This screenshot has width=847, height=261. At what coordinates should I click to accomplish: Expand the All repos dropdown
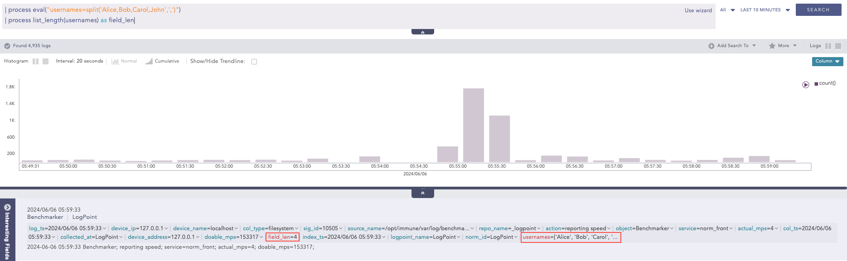(x=727, y=10)
